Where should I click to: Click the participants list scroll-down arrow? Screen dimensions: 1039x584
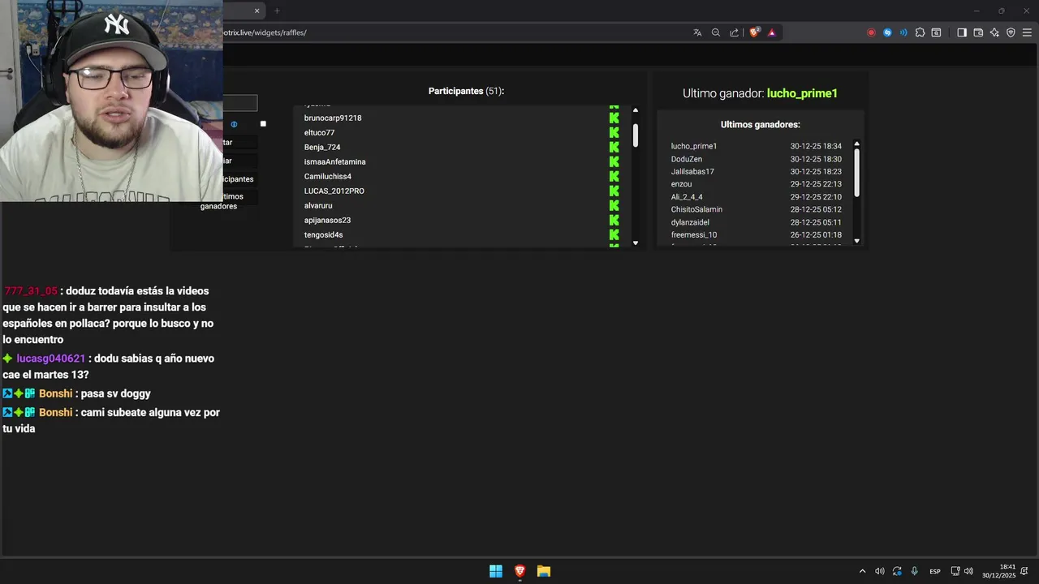[636, 243]
